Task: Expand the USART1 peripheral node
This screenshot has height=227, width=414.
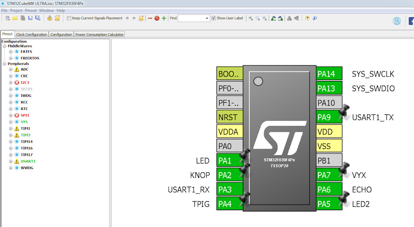Action: (10, 161)
